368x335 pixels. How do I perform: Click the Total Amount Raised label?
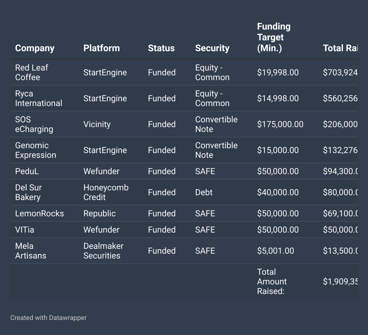pyautogui.click(x=272, y=282)
